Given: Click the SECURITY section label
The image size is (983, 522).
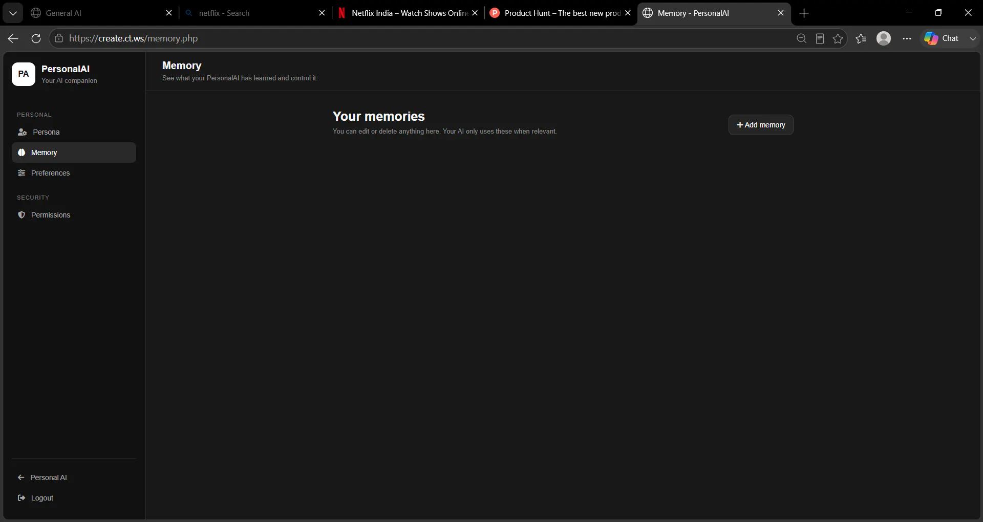Looking at the screenshot, I should [x=33, y=198].
